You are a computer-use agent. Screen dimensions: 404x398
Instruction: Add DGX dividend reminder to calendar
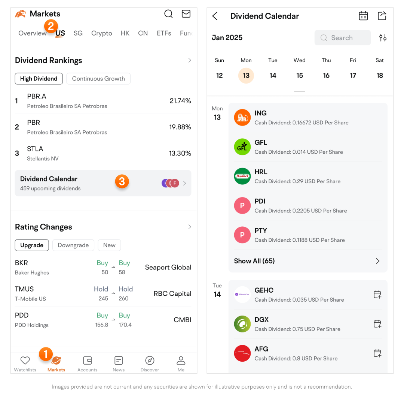pos(377,324)
